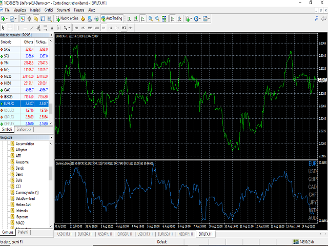Select Heiken Ashi indicator in Navigator
Screen dimensions: 328x246
point(24,204)
